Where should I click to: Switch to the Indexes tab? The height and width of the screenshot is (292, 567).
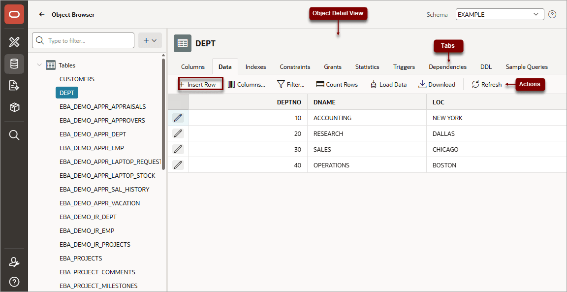[x=255, y=66]
